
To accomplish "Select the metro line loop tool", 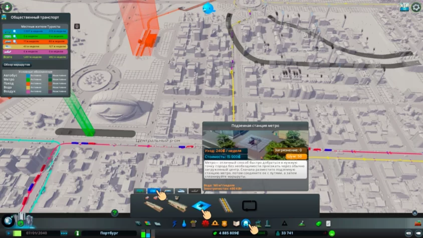I will click(x=249, y=206).
